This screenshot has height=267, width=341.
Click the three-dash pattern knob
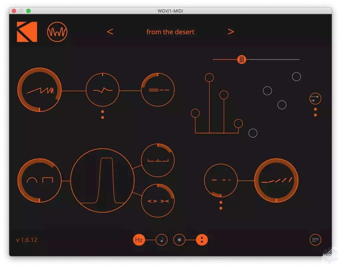(x=221, y=180)
